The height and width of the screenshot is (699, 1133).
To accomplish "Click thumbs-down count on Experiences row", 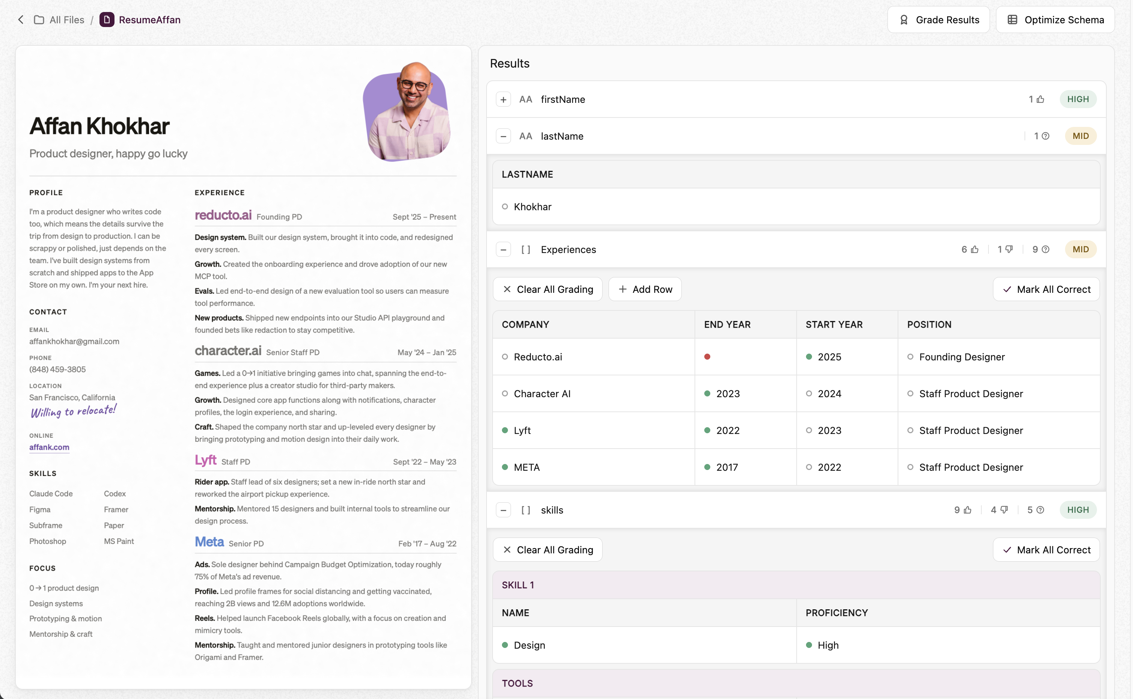I will [x=1005, y=249].
